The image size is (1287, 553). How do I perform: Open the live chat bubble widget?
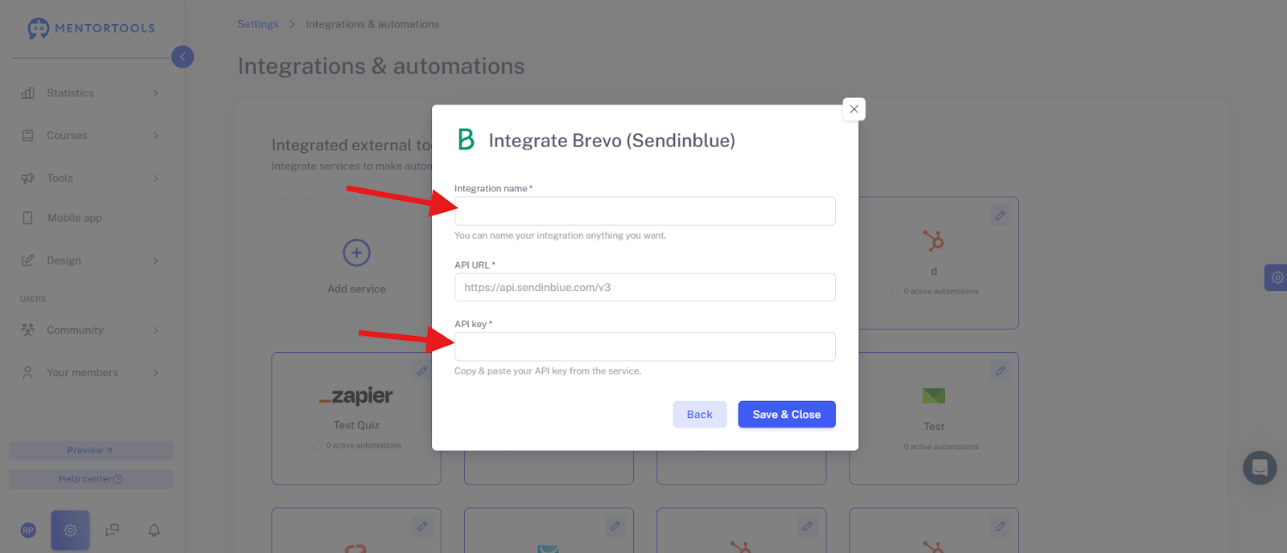pos(1260,468)
